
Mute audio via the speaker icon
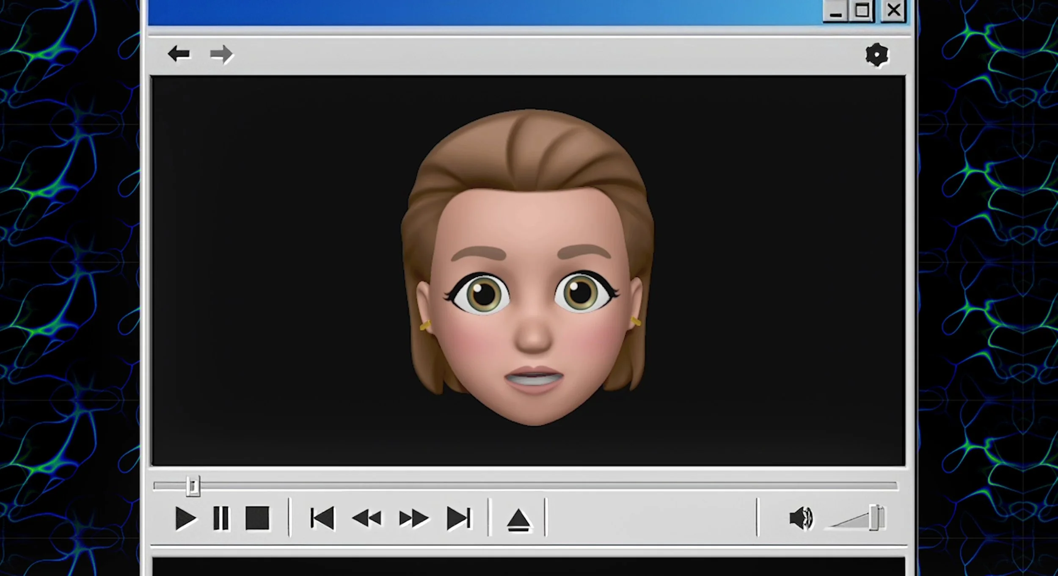pos(800,518)
